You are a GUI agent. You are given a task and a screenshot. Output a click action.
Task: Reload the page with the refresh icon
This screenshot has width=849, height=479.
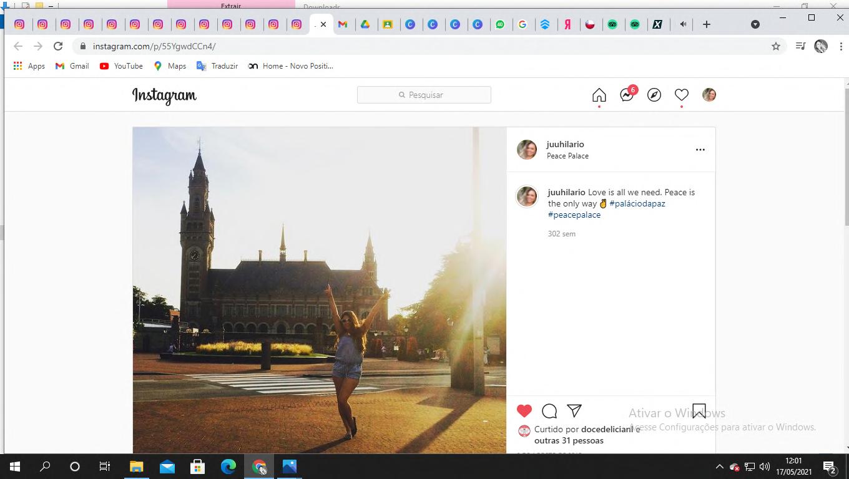58,46
